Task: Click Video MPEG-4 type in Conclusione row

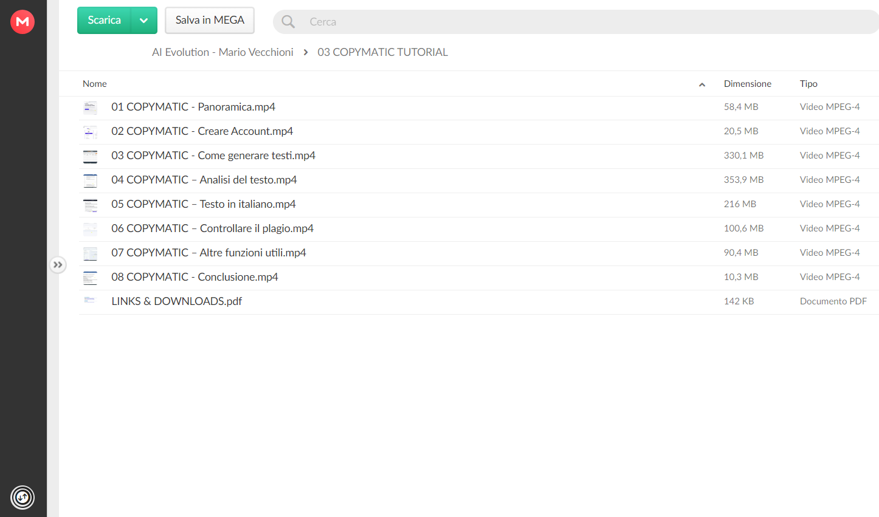Action: tap(830, 277)
